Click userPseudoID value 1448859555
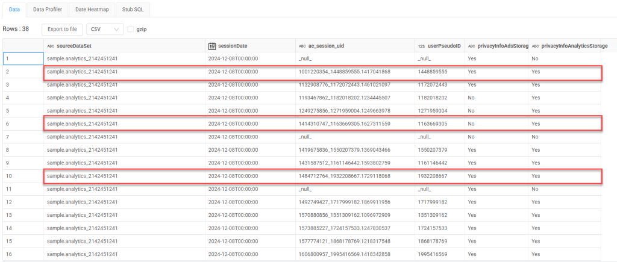The height and width of the screenshot is (262, 617). [x=433, y=72]
